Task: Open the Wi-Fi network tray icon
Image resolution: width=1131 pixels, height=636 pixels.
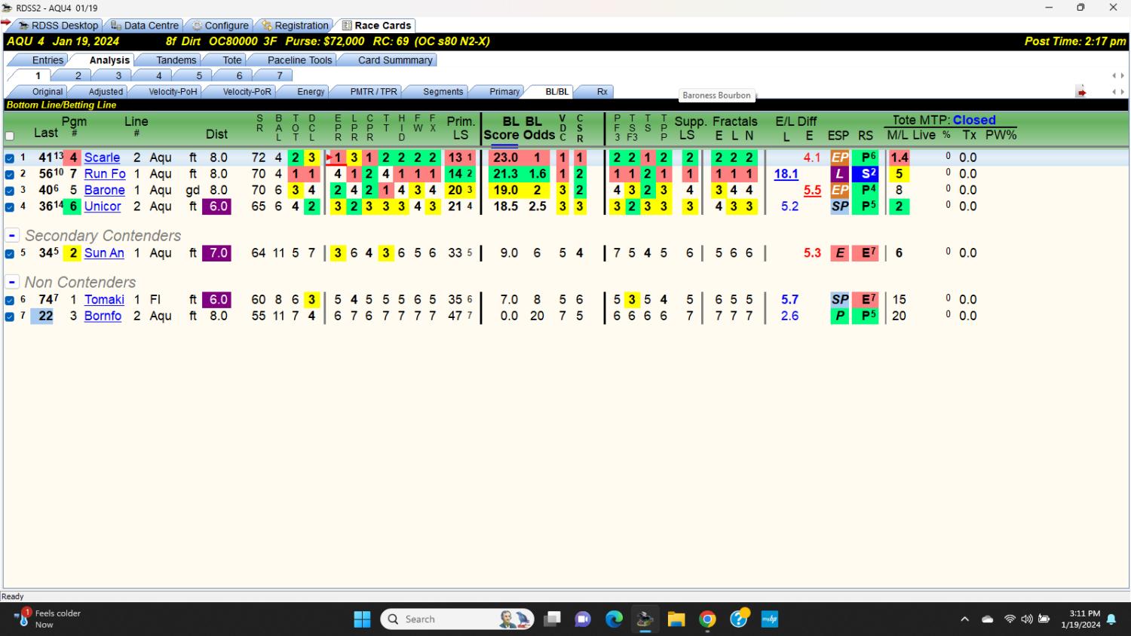Action: click(1010, 619)
